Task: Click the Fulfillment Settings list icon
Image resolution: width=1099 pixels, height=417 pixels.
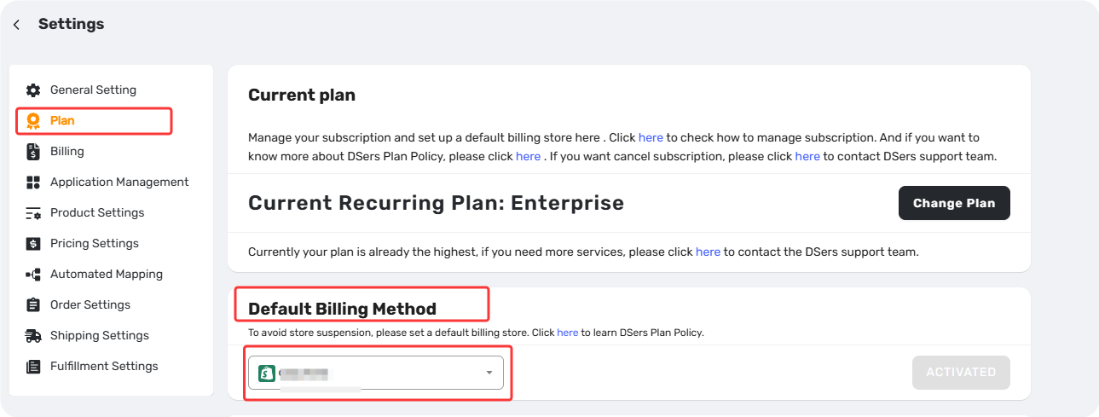Action: [33, 367]
